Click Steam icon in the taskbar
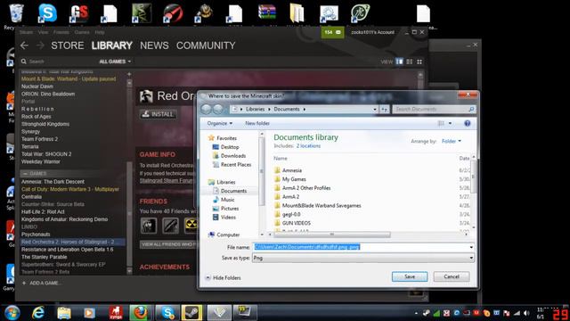 pyautogui.click(x=192, y=313)
